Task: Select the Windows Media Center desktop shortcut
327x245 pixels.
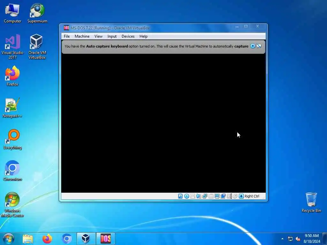Action: pos(12,204)
